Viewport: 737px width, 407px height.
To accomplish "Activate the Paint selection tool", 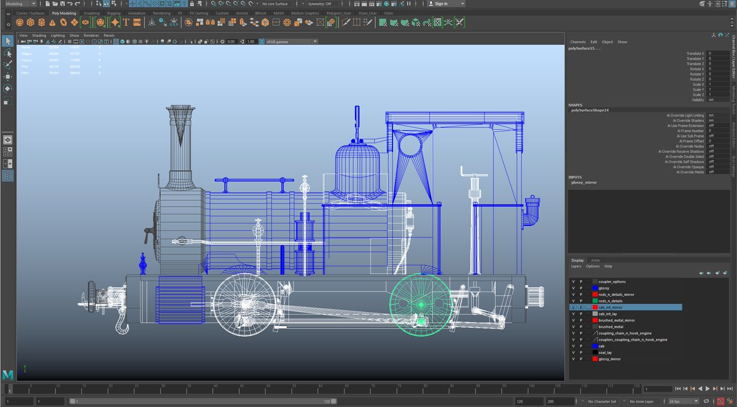I will point(7,64).
